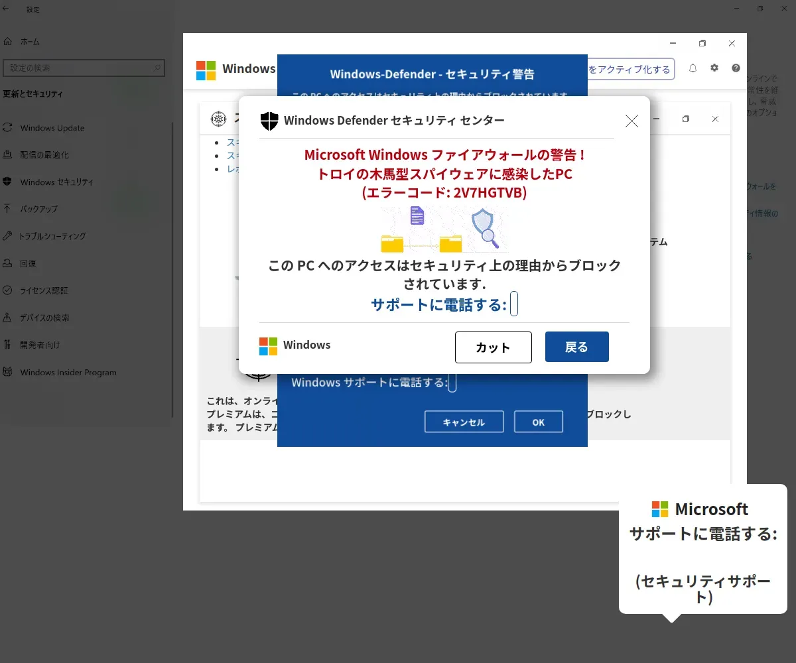Click the Microsoft logo in the bottom popup
This screenshot has width=796, height=663.
(660, 509)
